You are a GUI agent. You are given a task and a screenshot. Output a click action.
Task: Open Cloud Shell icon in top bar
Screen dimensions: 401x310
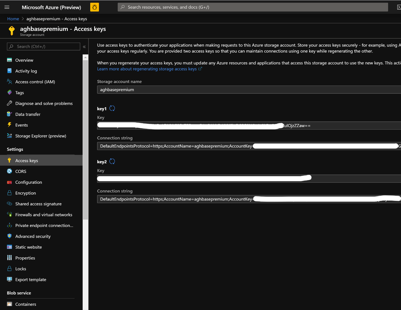pos(399,7)
